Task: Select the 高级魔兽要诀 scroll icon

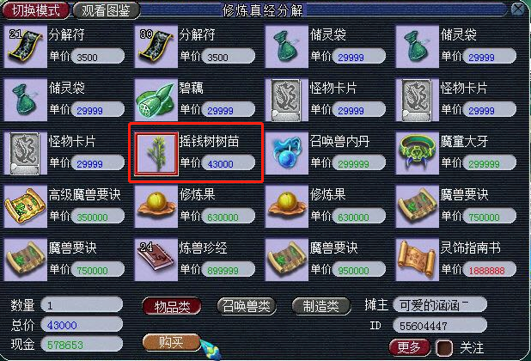Action: click(26, 206)
